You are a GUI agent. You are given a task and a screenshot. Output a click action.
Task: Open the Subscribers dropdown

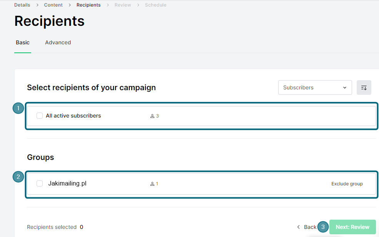315,87
